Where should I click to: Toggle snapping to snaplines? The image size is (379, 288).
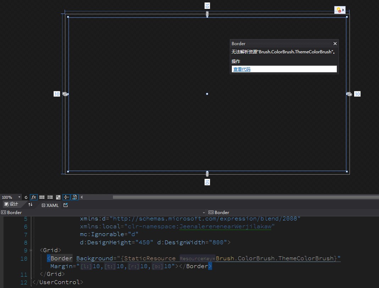point(66,197)
